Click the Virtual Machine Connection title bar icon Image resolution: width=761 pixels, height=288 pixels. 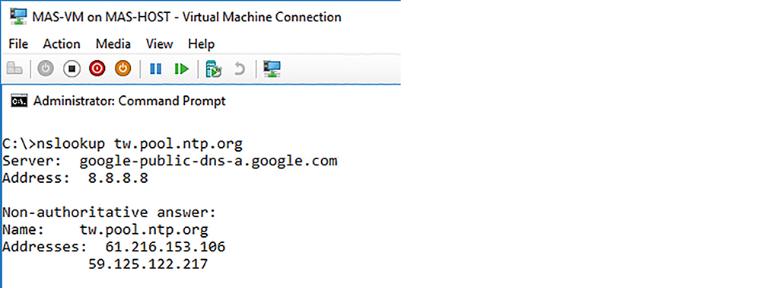point(18,17)
